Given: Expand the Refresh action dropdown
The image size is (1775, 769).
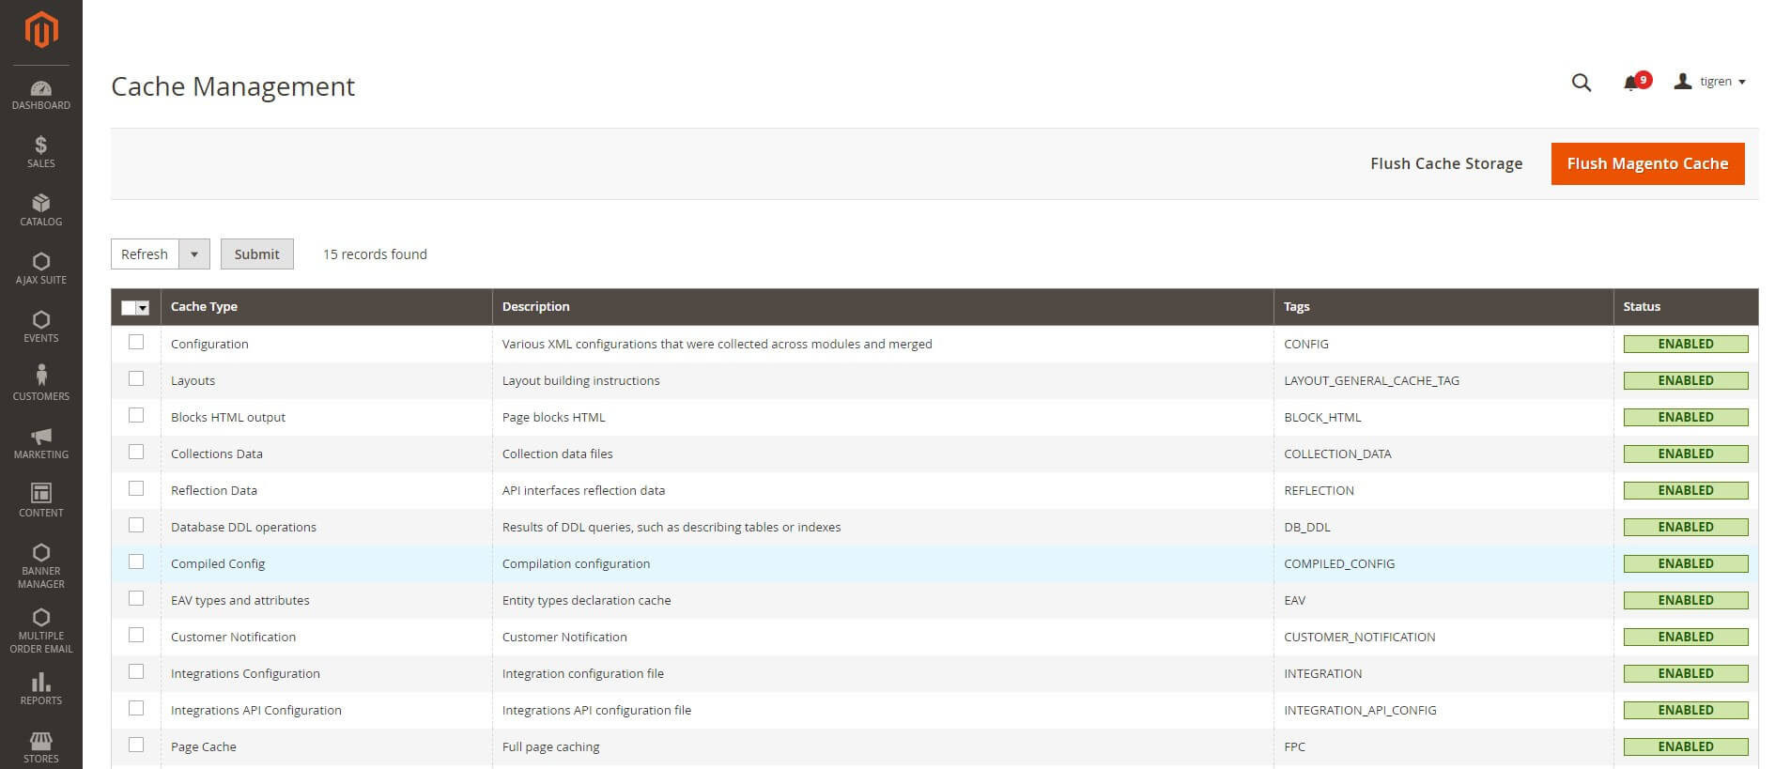Looking at the screenshot, I should (193, 254).
